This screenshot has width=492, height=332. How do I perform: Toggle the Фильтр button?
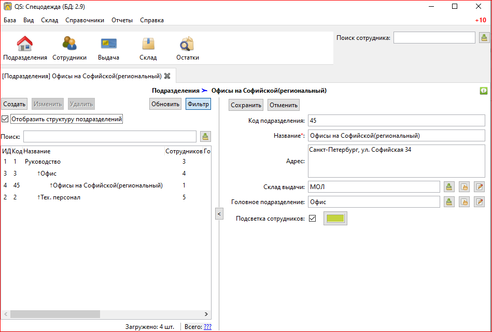(198, 104)
